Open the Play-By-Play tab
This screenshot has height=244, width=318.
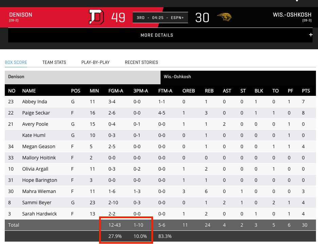pyautogui.click(x=95, y=62)
